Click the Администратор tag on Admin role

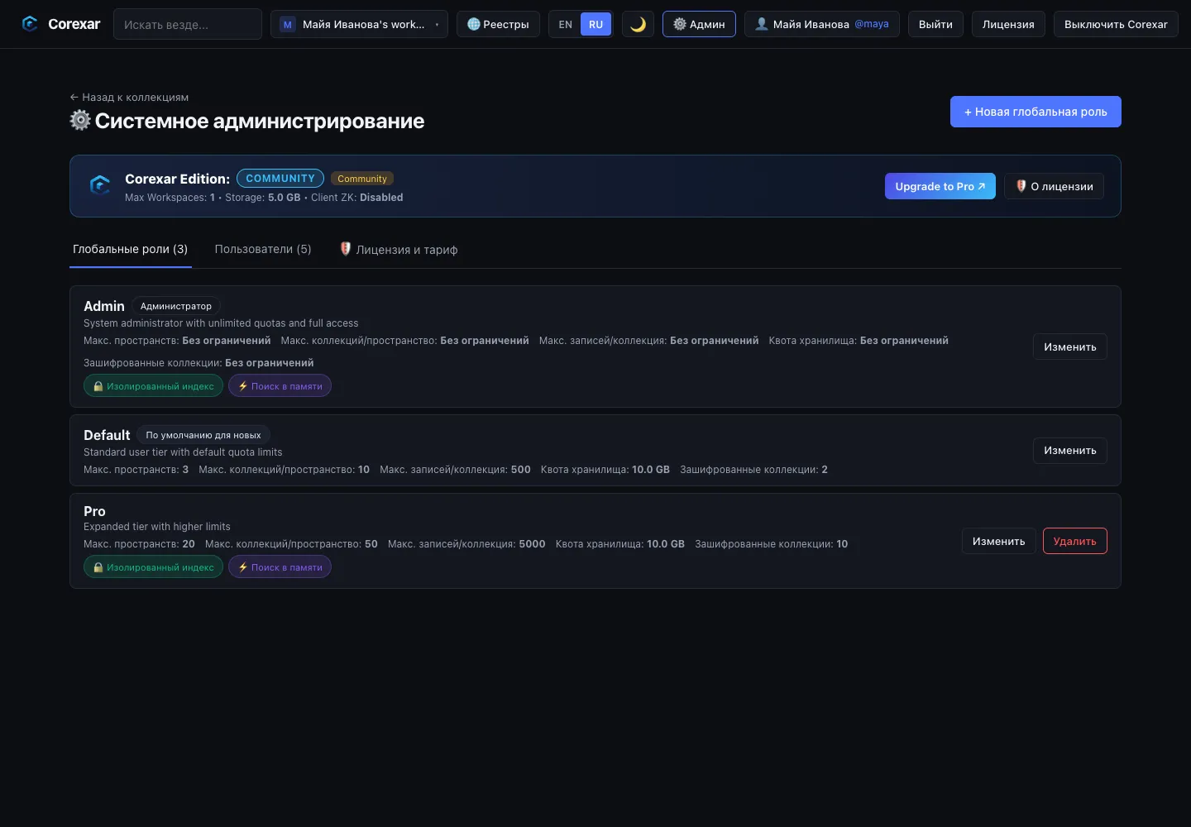point(176,306)
